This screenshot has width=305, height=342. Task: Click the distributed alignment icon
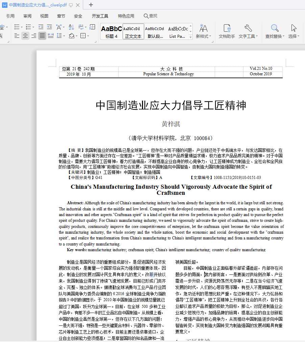[51, 35]
